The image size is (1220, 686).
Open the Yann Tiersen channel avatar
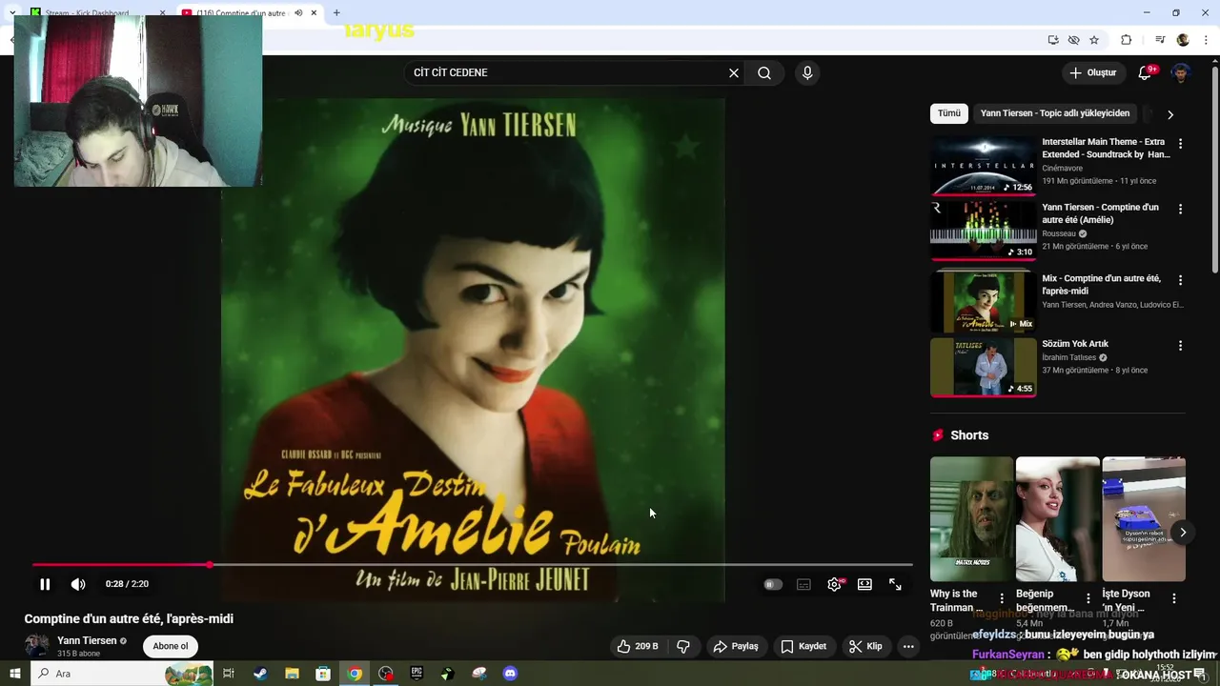37,645
